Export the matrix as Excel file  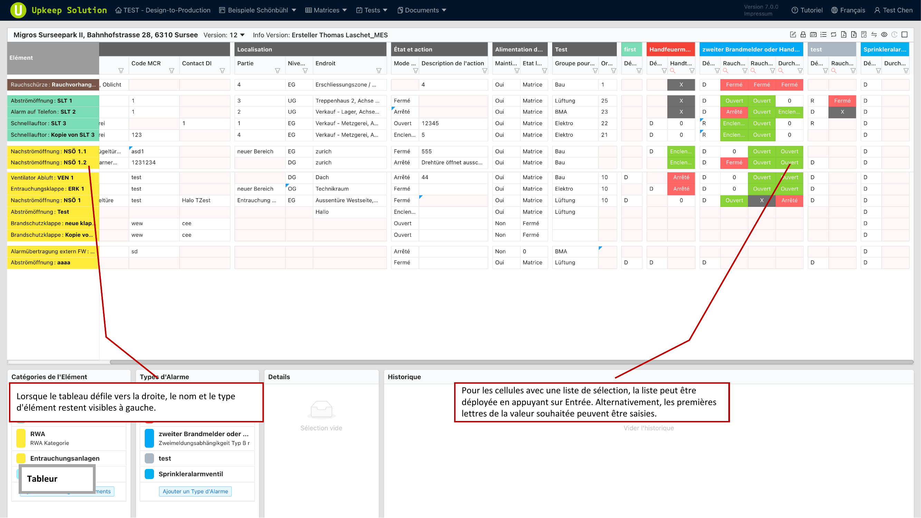[854, 35]
